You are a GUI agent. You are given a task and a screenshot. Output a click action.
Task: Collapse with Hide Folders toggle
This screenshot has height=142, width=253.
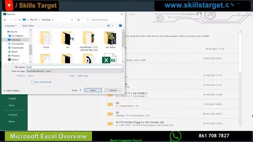pos(11,91)
